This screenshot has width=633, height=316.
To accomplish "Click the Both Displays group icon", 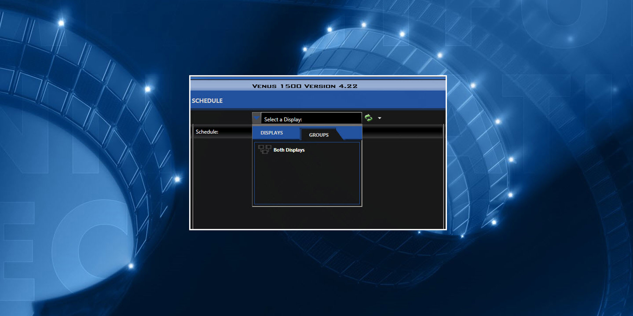I will click(x=264, y=149).
